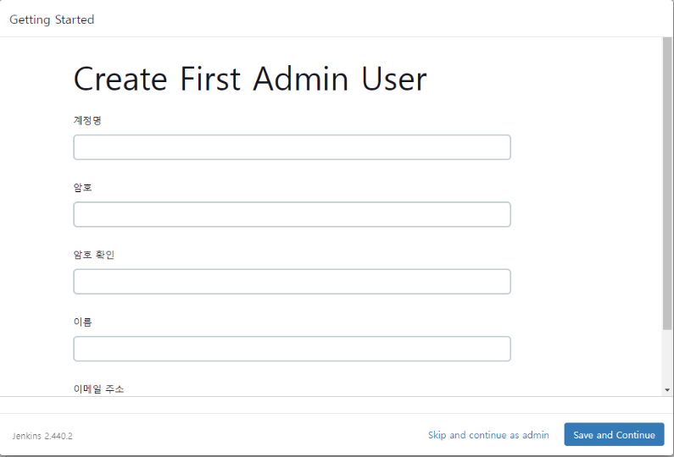Click the 암호 확인 label text
The width and height of the screenshot is (674, 457).
point(93,255)
